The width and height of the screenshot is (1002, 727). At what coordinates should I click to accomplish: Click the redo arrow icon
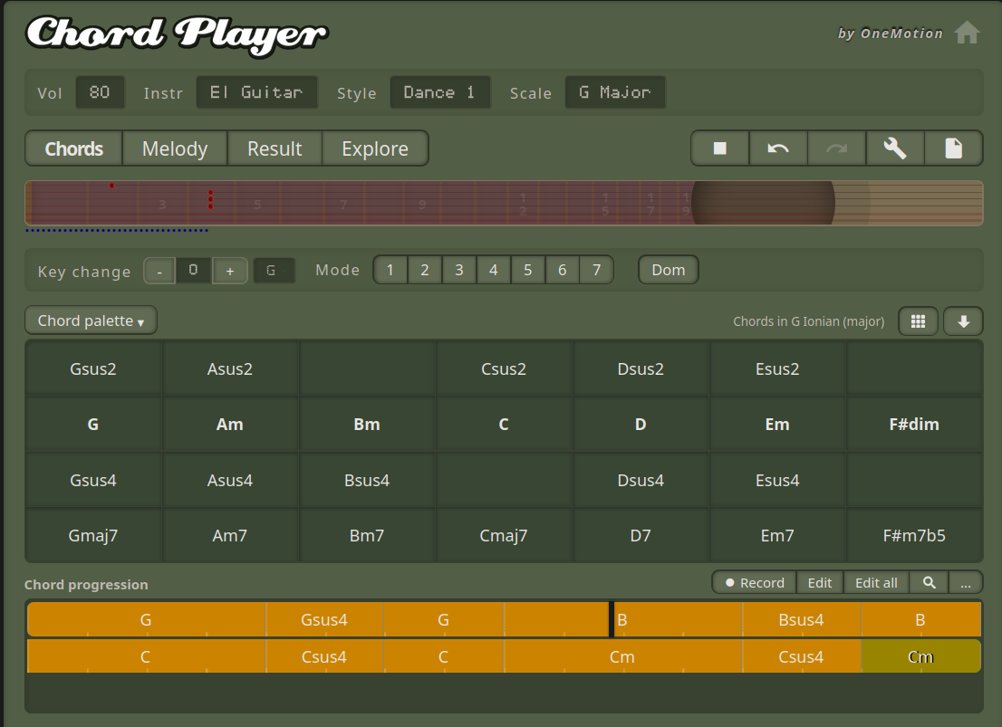(836, 148)
